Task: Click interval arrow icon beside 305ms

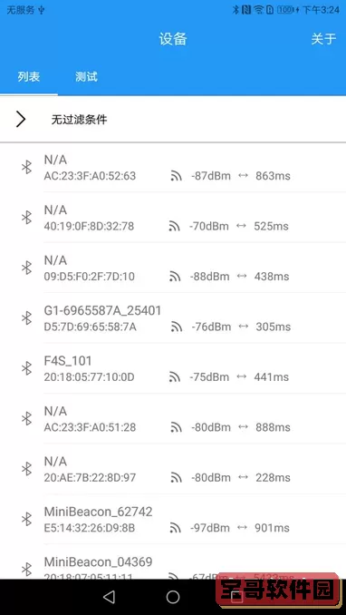Action: pyautogui.click(x=244, y=327)
